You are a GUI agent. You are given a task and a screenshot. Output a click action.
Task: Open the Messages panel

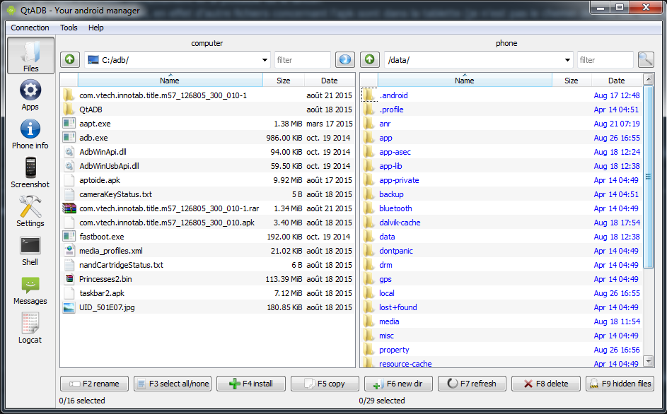click(30, 289)
